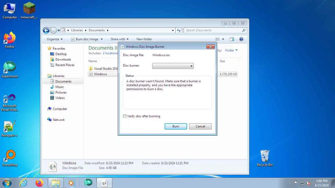
Task: Open Explorer help question-mark icon
Action: tap(241, 39)
